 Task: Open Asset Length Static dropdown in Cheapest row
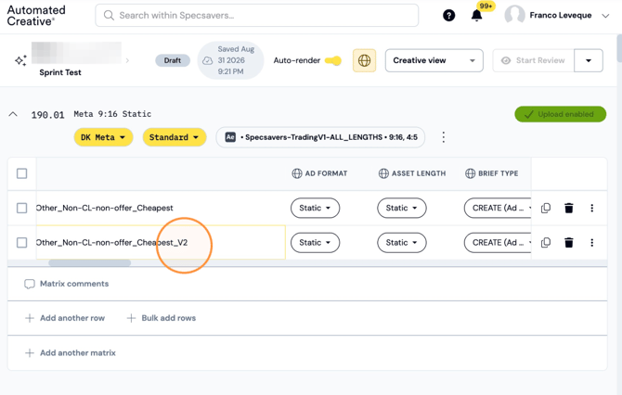coord(401,208)
